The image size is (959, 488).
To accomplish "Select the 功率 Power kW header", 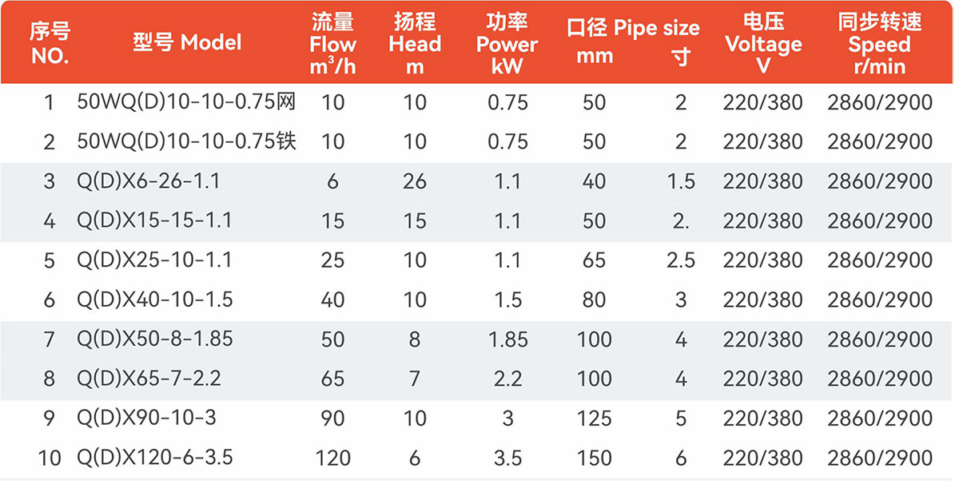I will [x=507, y=45].
